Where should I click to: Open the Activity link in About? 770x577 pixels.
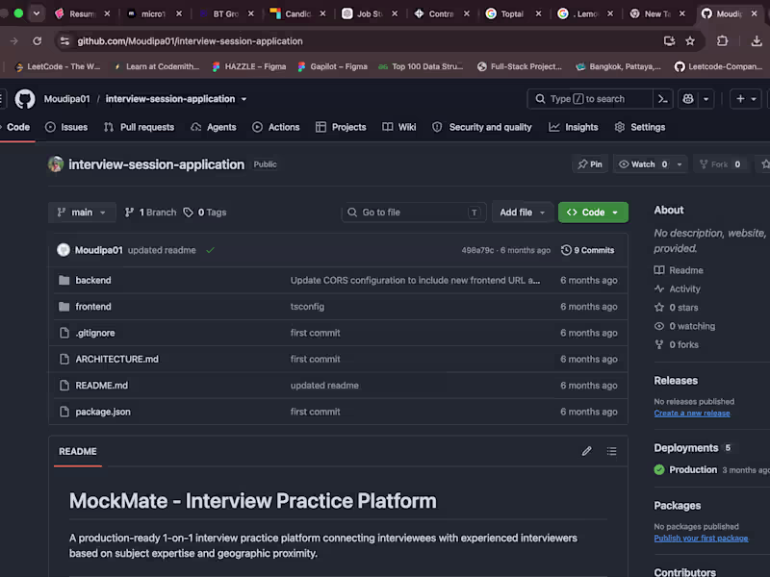[678, 289]
